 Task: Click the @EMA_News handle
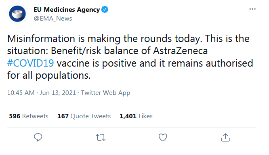pos(53,19)
